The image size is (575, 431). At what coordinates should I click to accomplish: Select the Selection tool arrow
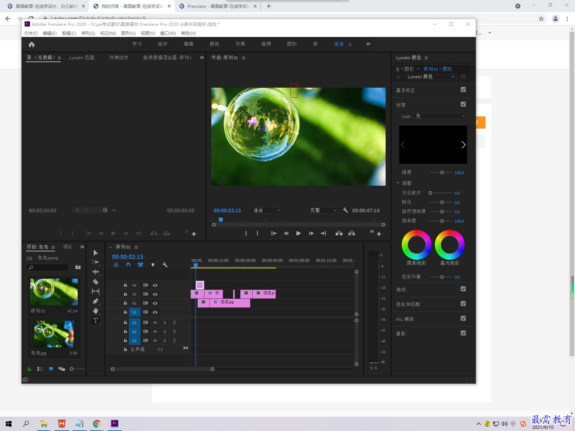[x=96, y=253]
